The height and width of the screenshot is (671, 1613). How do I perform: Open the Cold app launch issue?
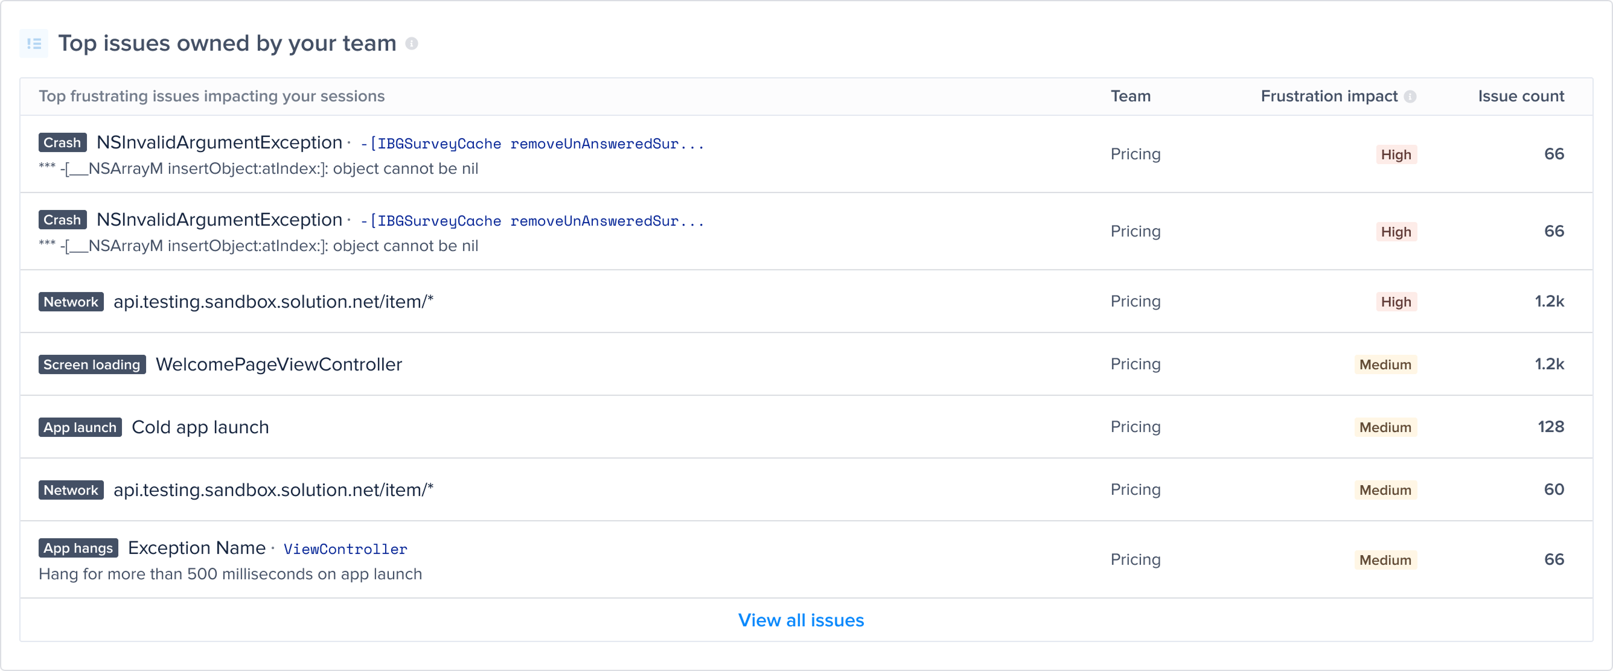tap(200, 427)
